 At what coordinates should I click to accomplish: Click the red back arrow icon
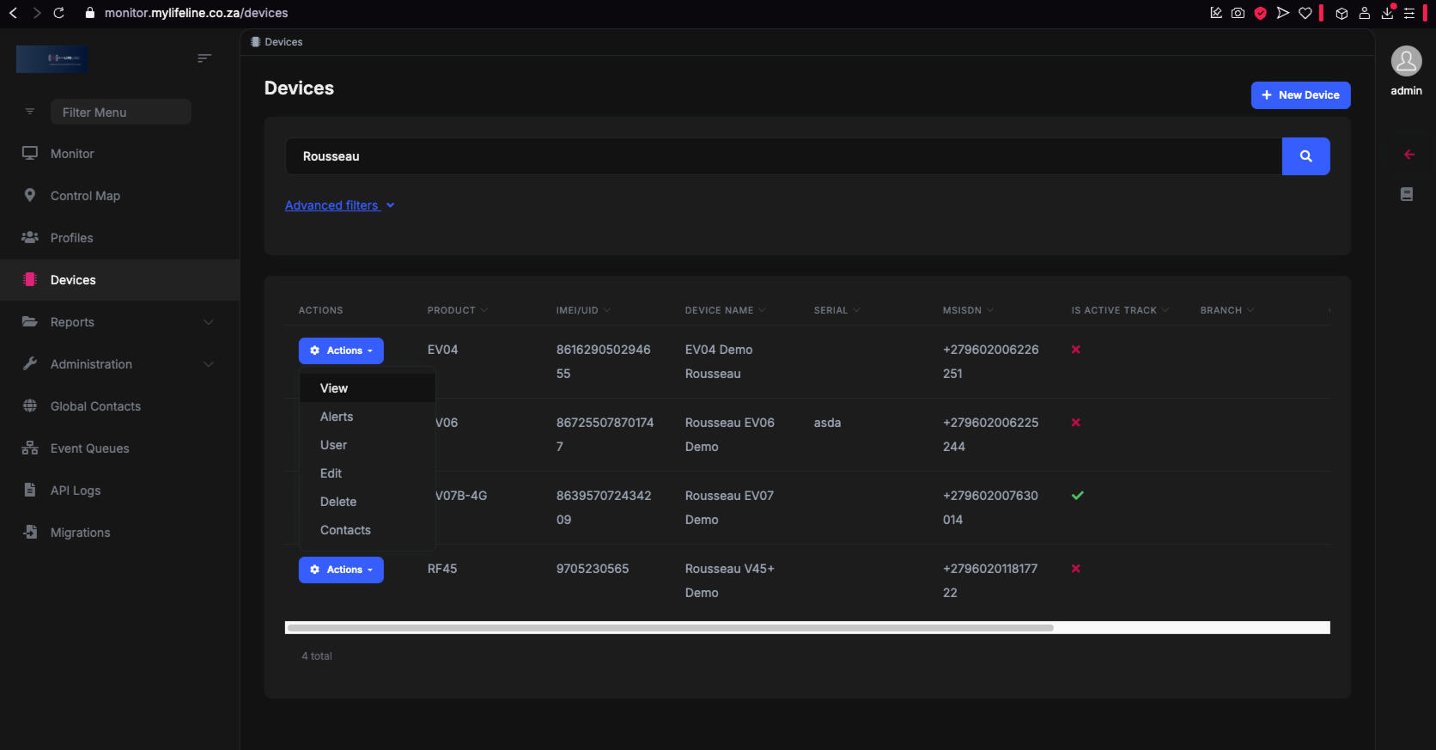click(x=1409, y=155)
